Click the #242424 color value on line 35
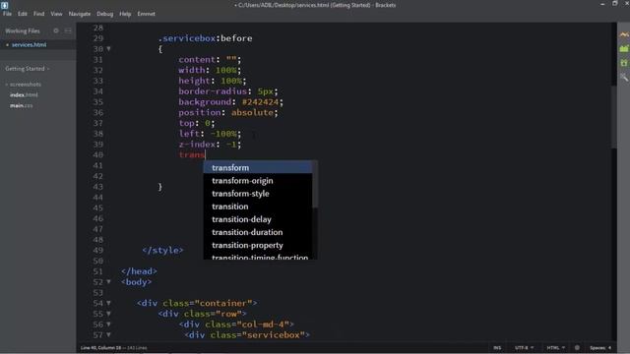 click(260, 102)
